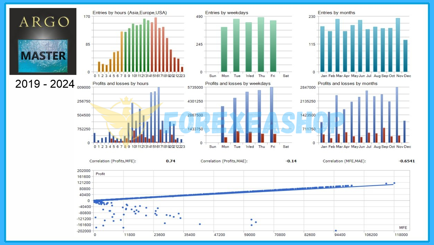Click the December bar in Entries by months
Image resolution: width=434 pixels, height=245 pixels.
[x=405, y=56]
